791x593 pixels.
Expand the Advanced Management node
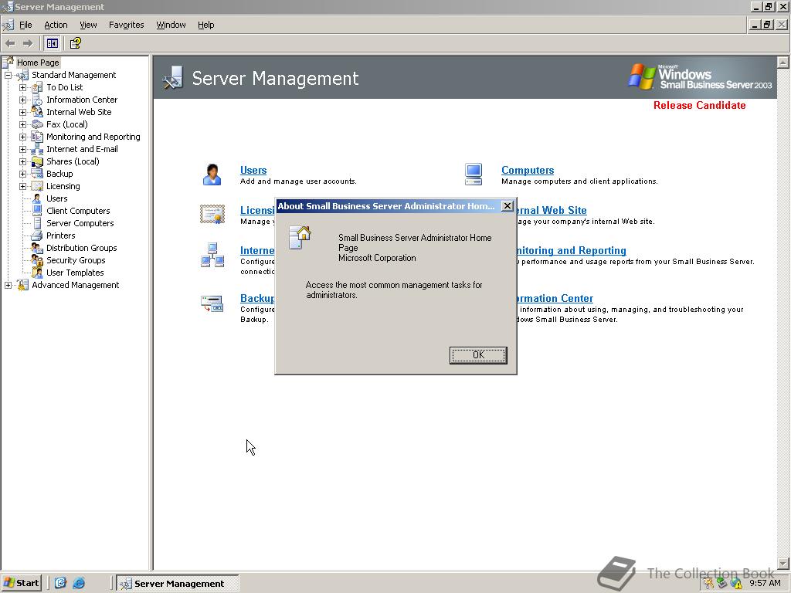coord(8,286)
